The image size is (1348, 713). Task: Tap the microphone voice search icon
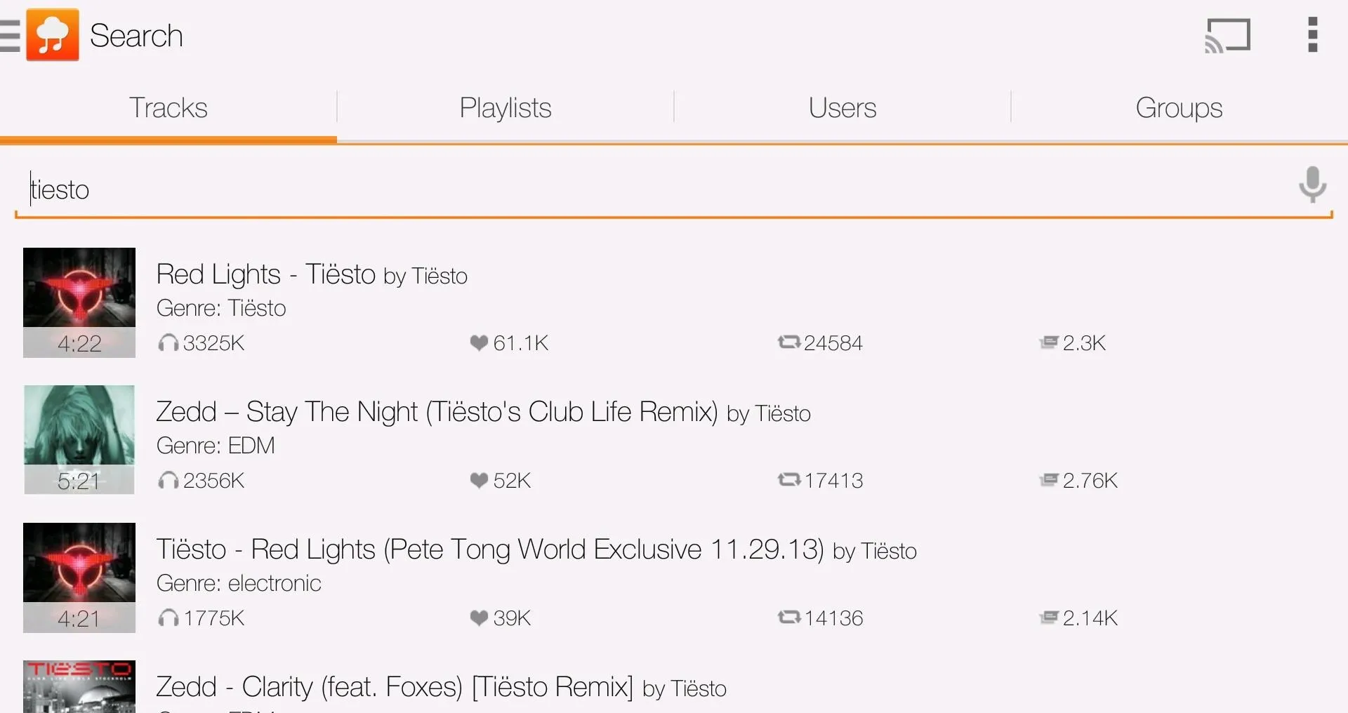point(1312,185)
